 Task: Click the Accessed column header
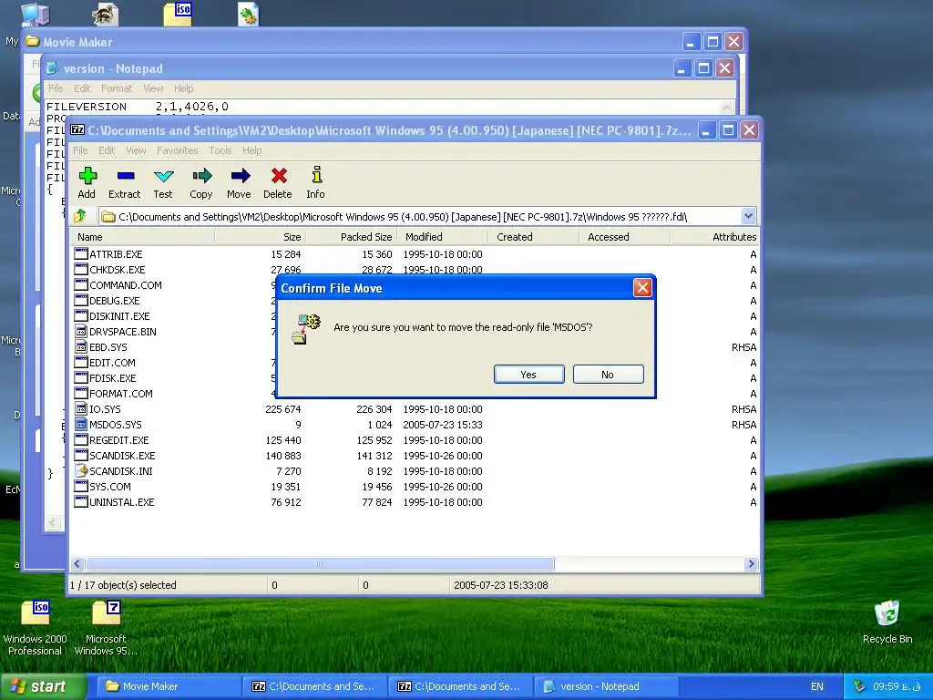(x=625, y=237)
